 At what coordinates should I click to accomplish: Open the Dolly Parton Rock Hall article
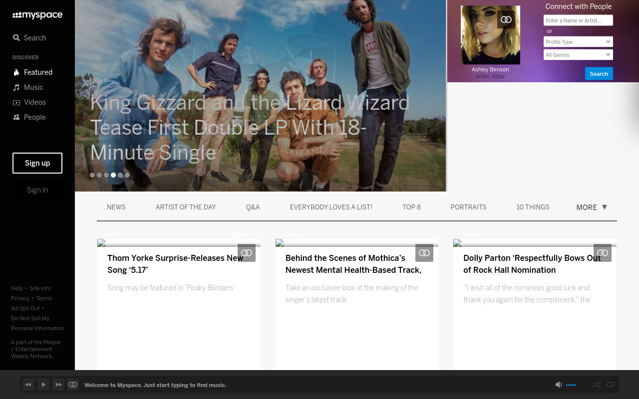coord(532,264)
